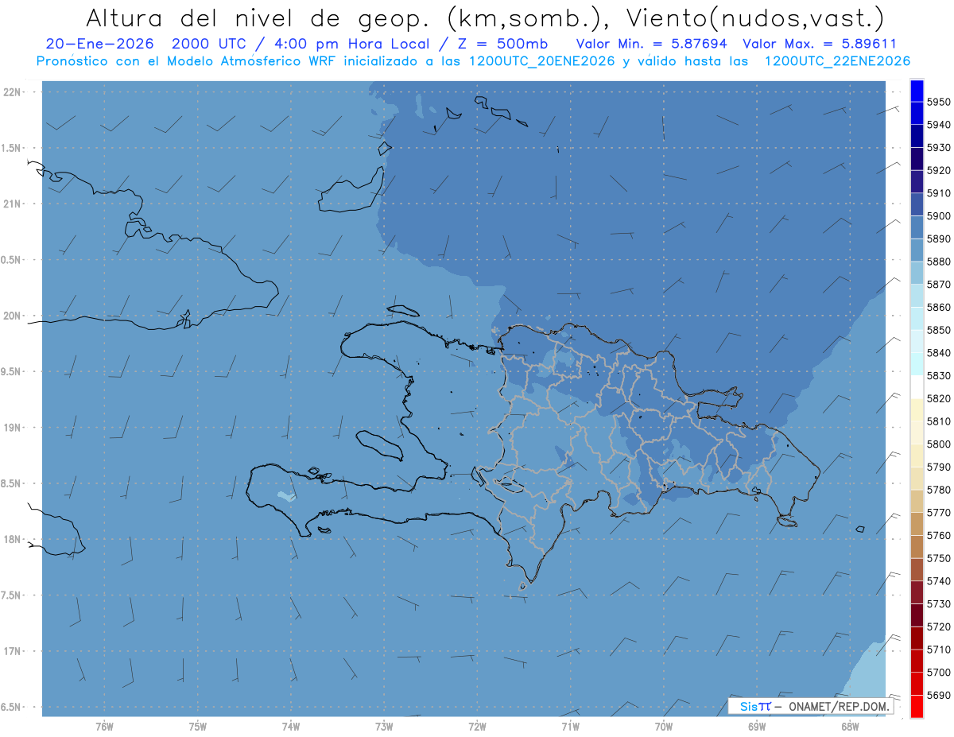Image resolution: width=954 pixels, height=737 pixels.
Task: Click the "74W" longitude axis label
Action: click(291, 726)
